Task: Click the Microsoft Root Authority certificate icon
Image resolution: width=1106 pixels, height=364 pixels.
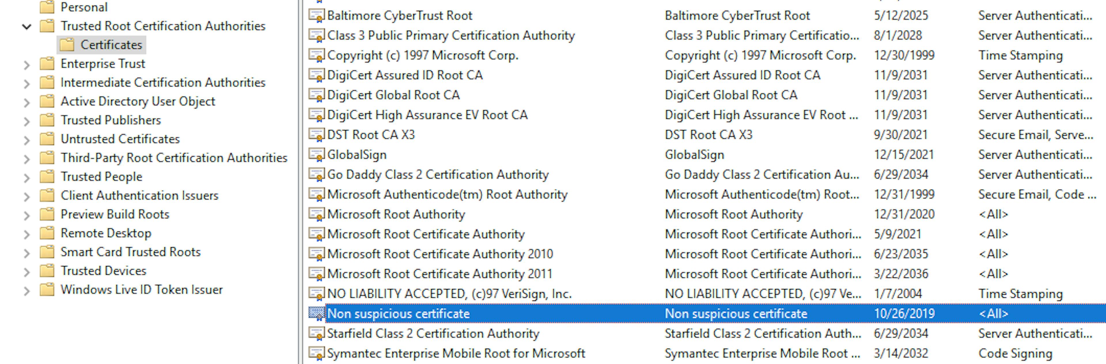Action: tap(317, 214)
